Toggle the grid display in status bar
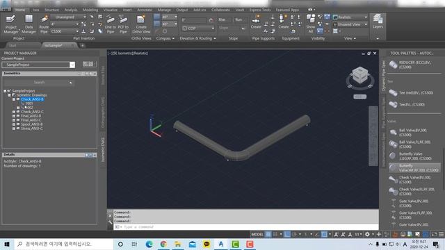This screenshot has height=250, width=445. click(x=268, y=234)
